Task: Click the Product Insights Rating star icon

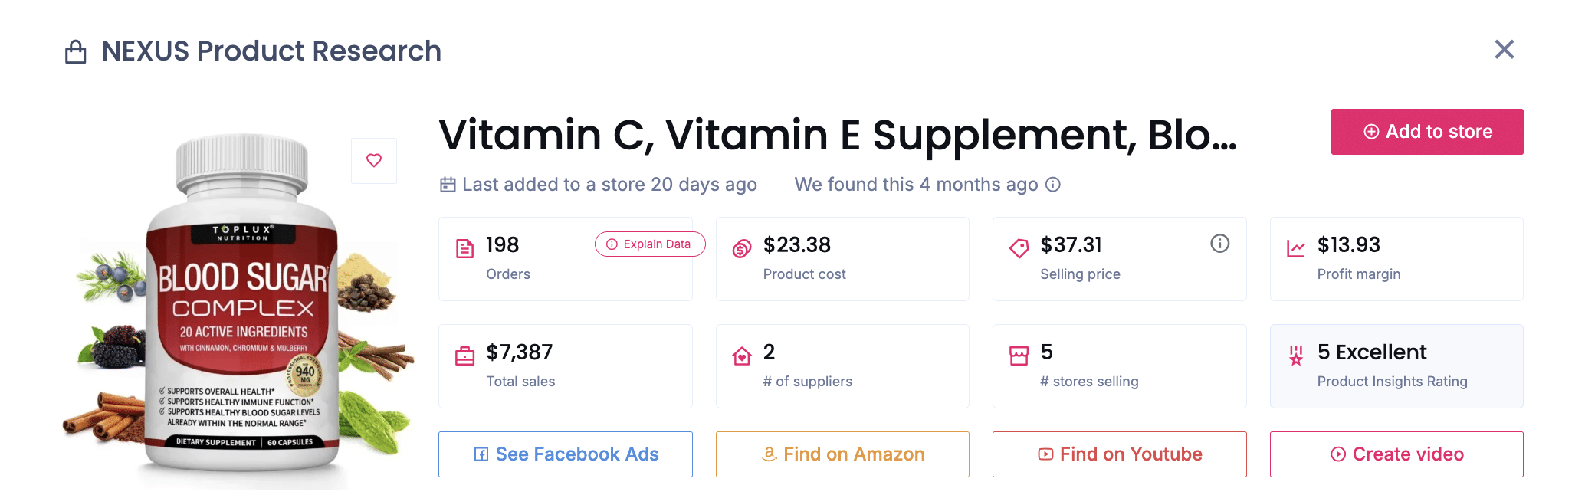Action: 1295,355
